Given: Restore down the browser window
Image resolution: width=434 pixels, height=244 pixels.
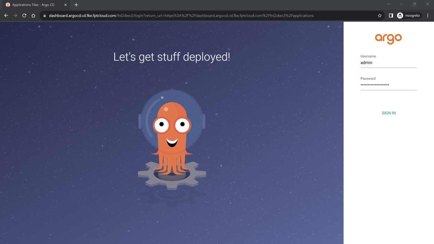Looking at the screenshot, I should [414, 5].
